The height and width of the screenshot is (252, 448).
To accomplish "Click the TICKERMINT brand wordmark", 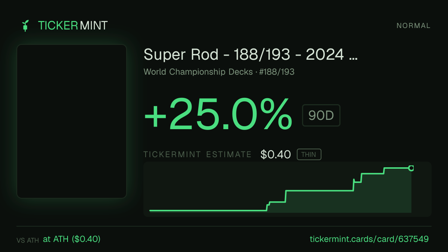I will pyautogui.click(x=73, y=26).
